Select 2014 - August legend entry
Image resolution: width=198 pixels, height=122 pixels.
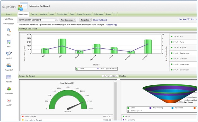183,48
